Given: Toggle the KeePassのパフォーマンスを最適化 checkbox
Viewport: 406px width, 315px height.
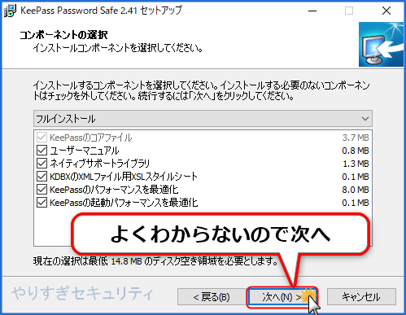Looking at the screenshot, I should [41, 190].
